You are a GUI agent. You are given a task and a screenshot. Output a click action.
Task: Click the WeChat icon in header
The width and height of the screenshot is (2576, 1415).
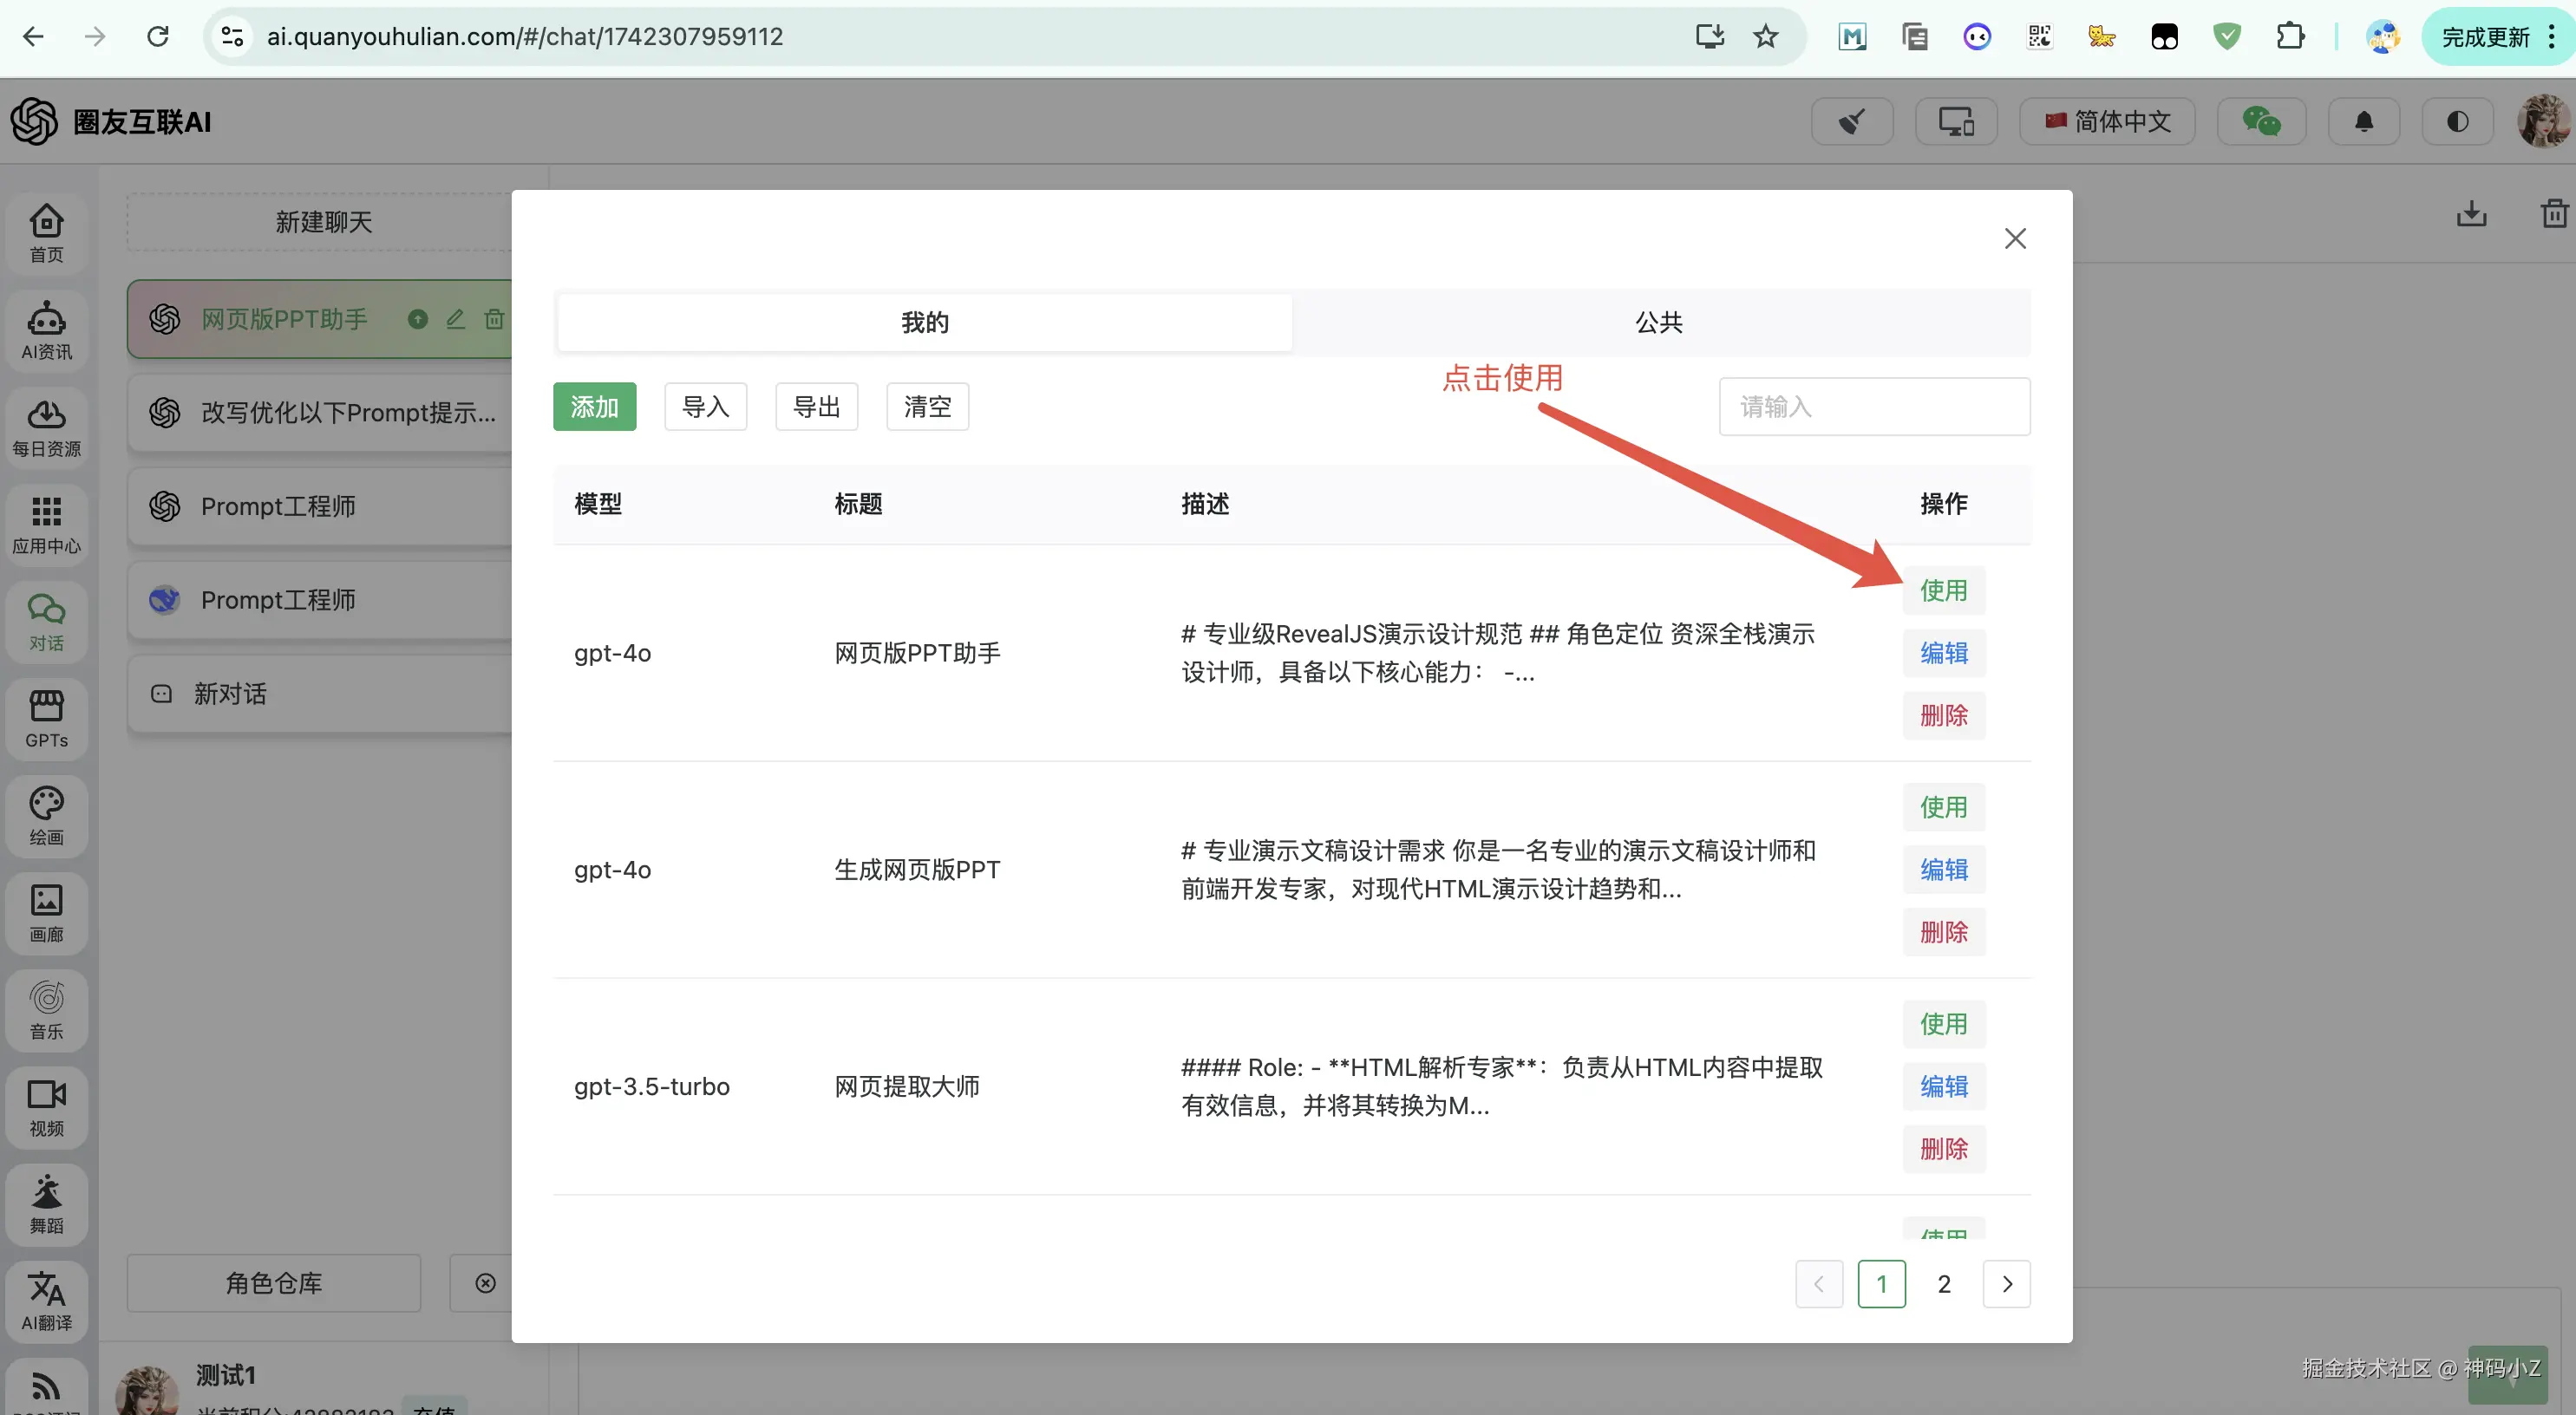tap(2261, 122)
